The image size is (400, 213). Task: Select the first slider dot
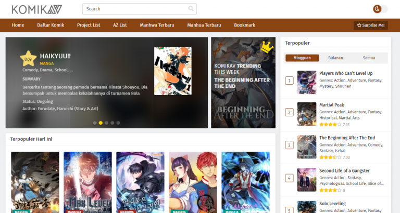click(x=95, y=123)
